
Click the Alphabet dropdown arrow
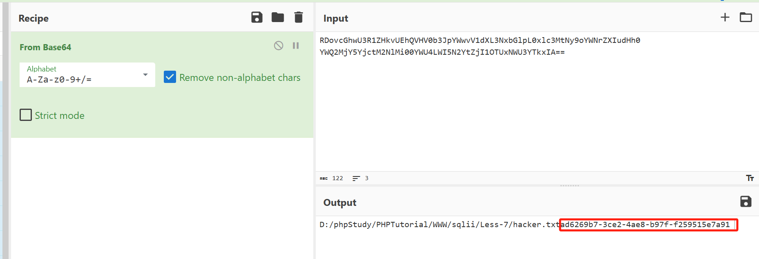coord(145,75)
